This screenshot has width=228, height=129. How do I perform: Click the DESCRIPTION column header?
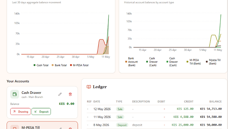141,102
